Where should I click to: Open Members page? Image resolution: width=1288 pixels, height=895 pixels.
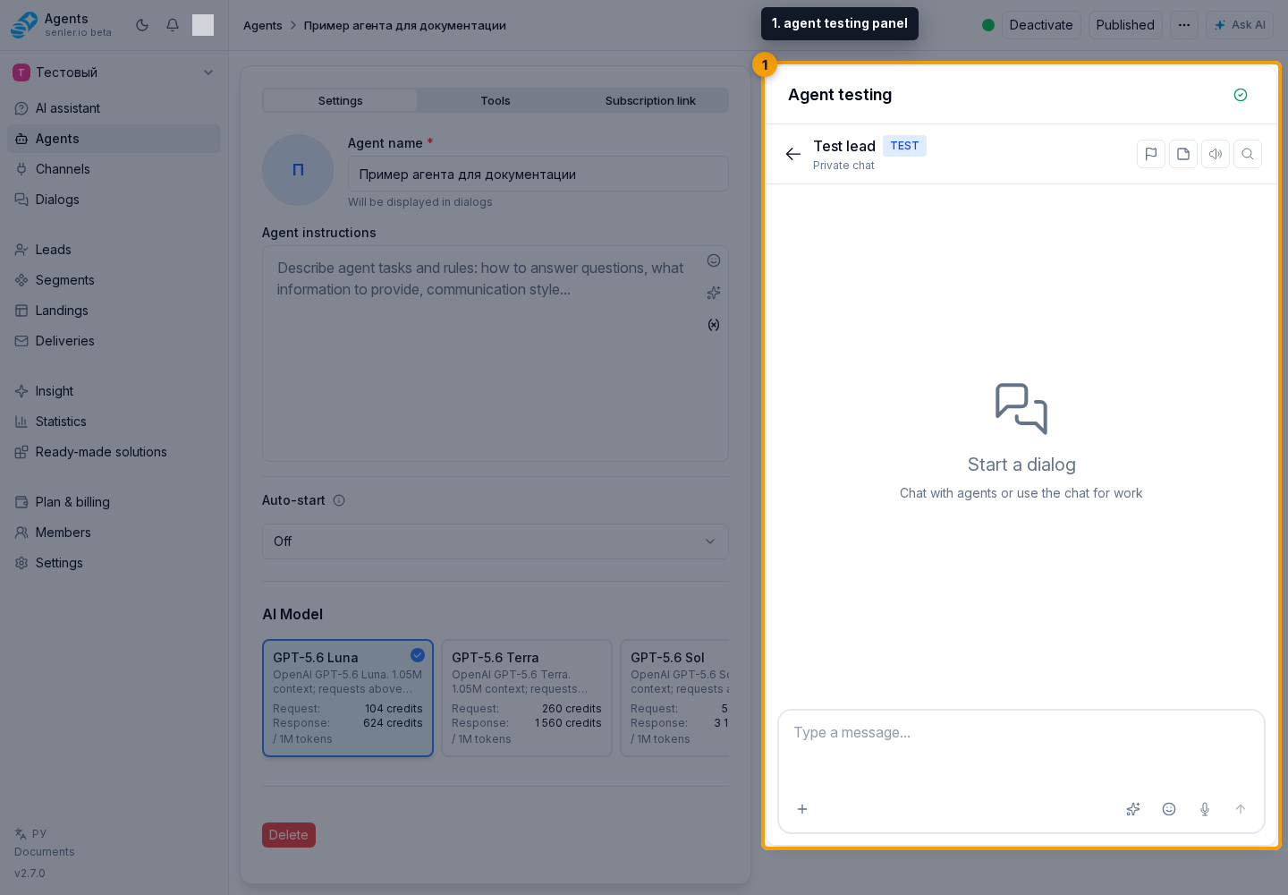point(114,533)
